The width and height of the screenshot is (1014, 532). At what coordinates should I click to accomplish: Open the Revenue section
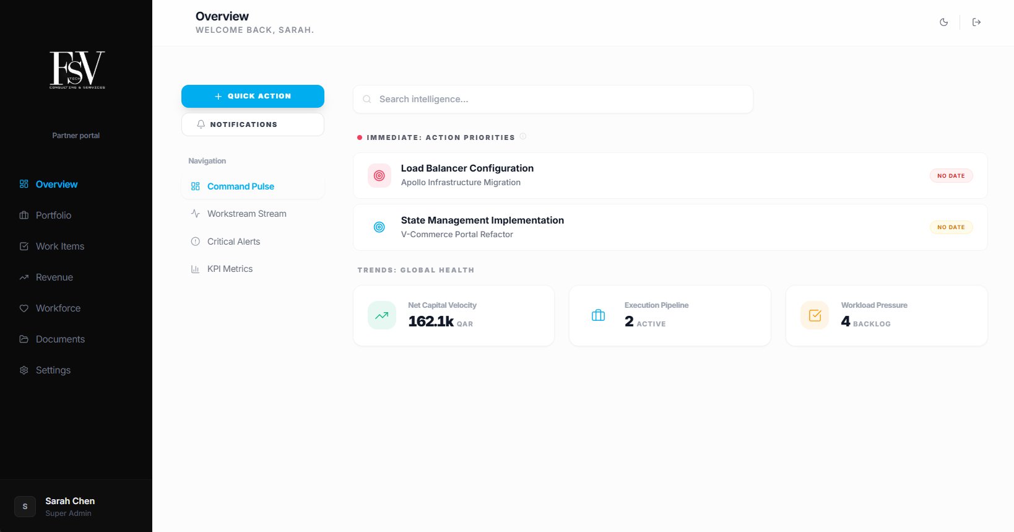(76, 277)
